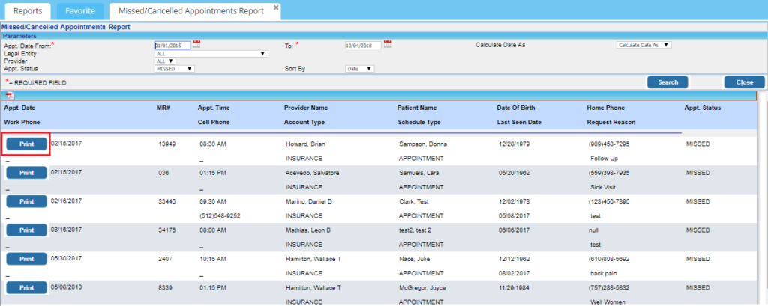Click request reason Follow Up

click(604, 159)
